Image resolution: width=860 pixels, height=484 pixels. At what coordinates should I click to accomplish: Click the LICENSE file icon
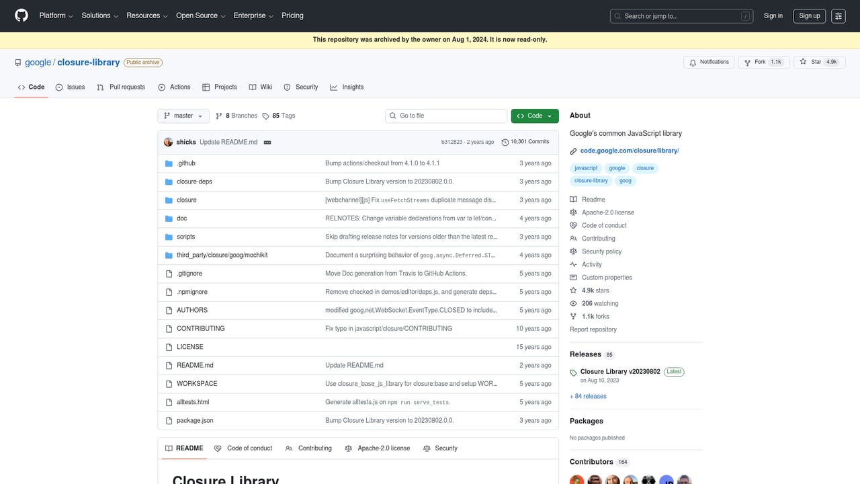(169, 346)
